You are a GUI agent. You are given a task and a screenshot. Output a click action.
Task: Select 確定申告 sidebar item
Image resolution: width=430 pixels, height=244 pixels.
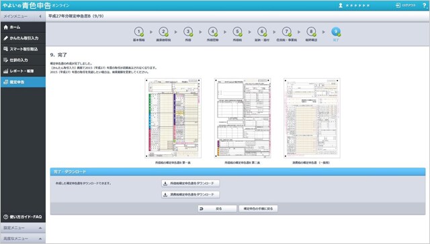tap(23, 82)
